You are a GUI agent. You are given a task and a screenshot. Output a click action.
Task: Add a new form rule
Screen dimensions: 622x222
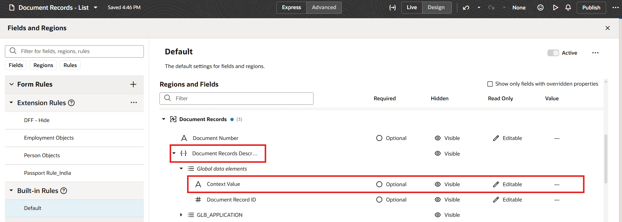(133, 84)
